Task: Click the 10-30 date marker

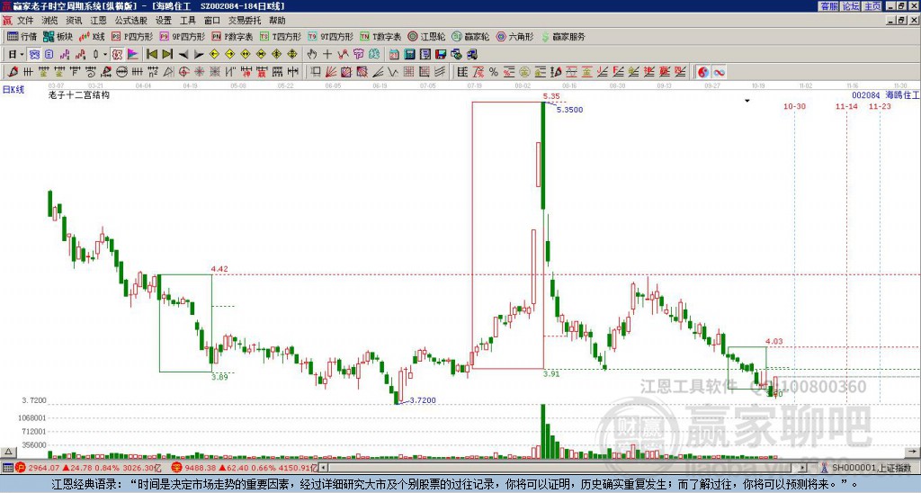Action: 794,106
